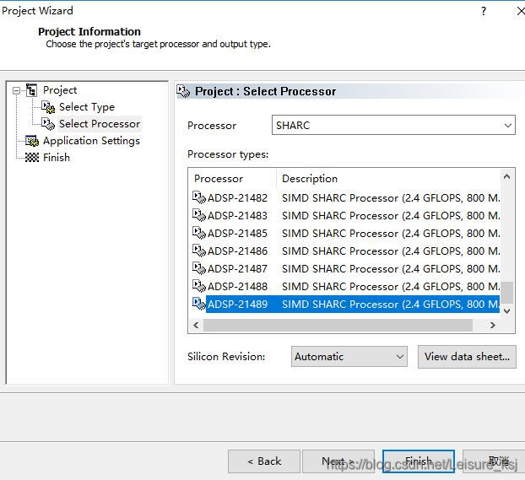Open the Processor family dropdown showing SHARC
Image resolution: width=525 pixels, height=480 pixels.
pyautogui.click(x=393, y=125)
